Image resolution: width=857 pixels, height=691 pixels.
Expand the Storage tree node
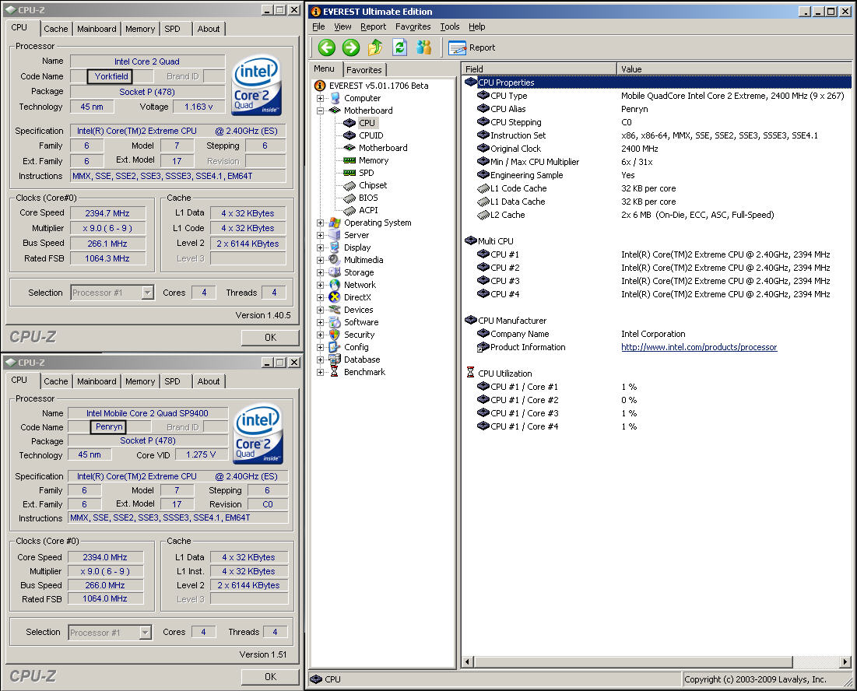(320, 272)
